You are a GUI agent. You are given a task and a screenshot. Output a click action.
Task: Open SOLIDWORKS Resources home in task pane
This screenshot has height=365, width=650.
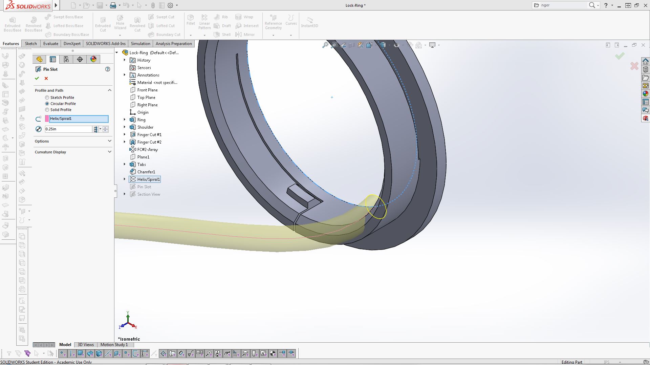point(646,61)
